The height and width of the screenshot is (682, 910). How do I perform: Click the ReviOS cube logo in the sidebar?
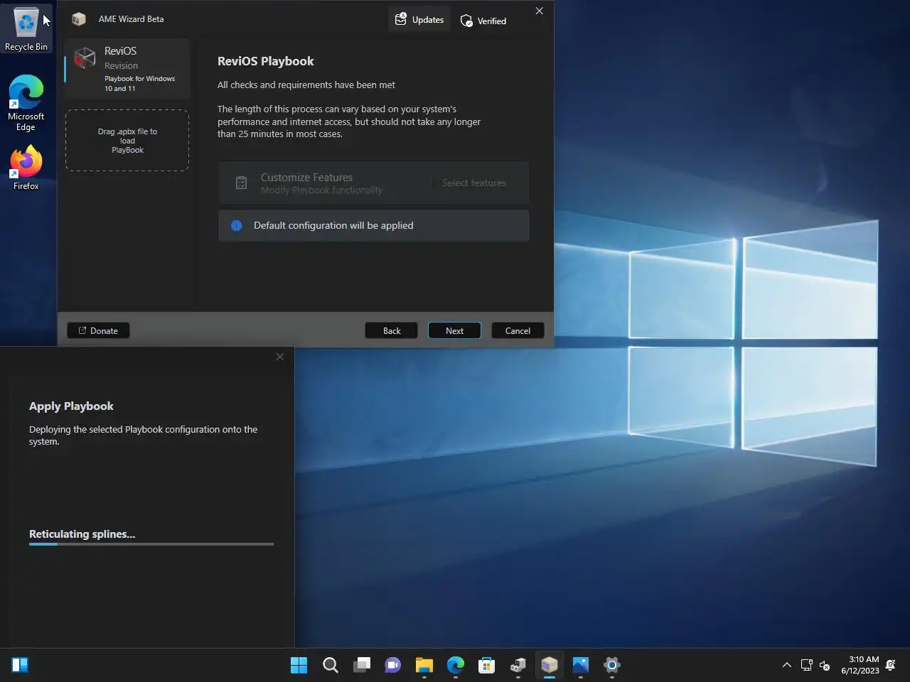click(85, 58)
